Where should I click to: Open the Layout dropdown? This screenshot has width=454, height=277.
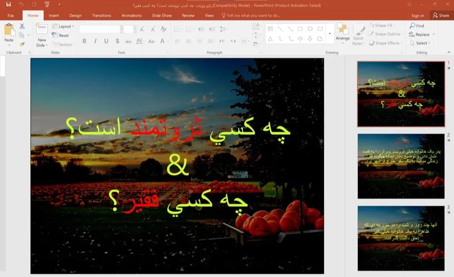[x=63, y=26]
